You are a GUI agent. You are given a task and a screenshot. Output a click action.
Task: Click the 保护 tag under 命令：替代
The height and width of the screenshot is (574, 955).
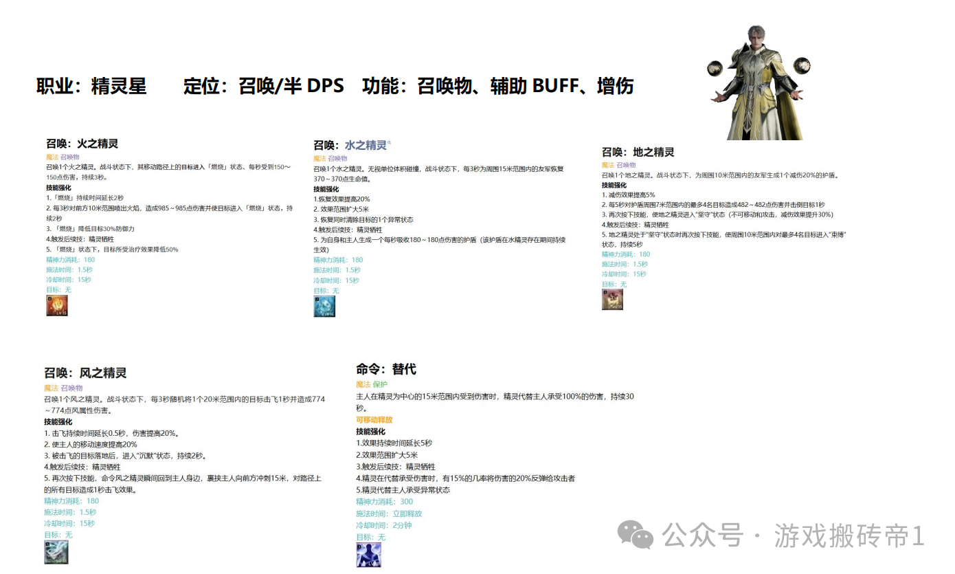point(380,384)
